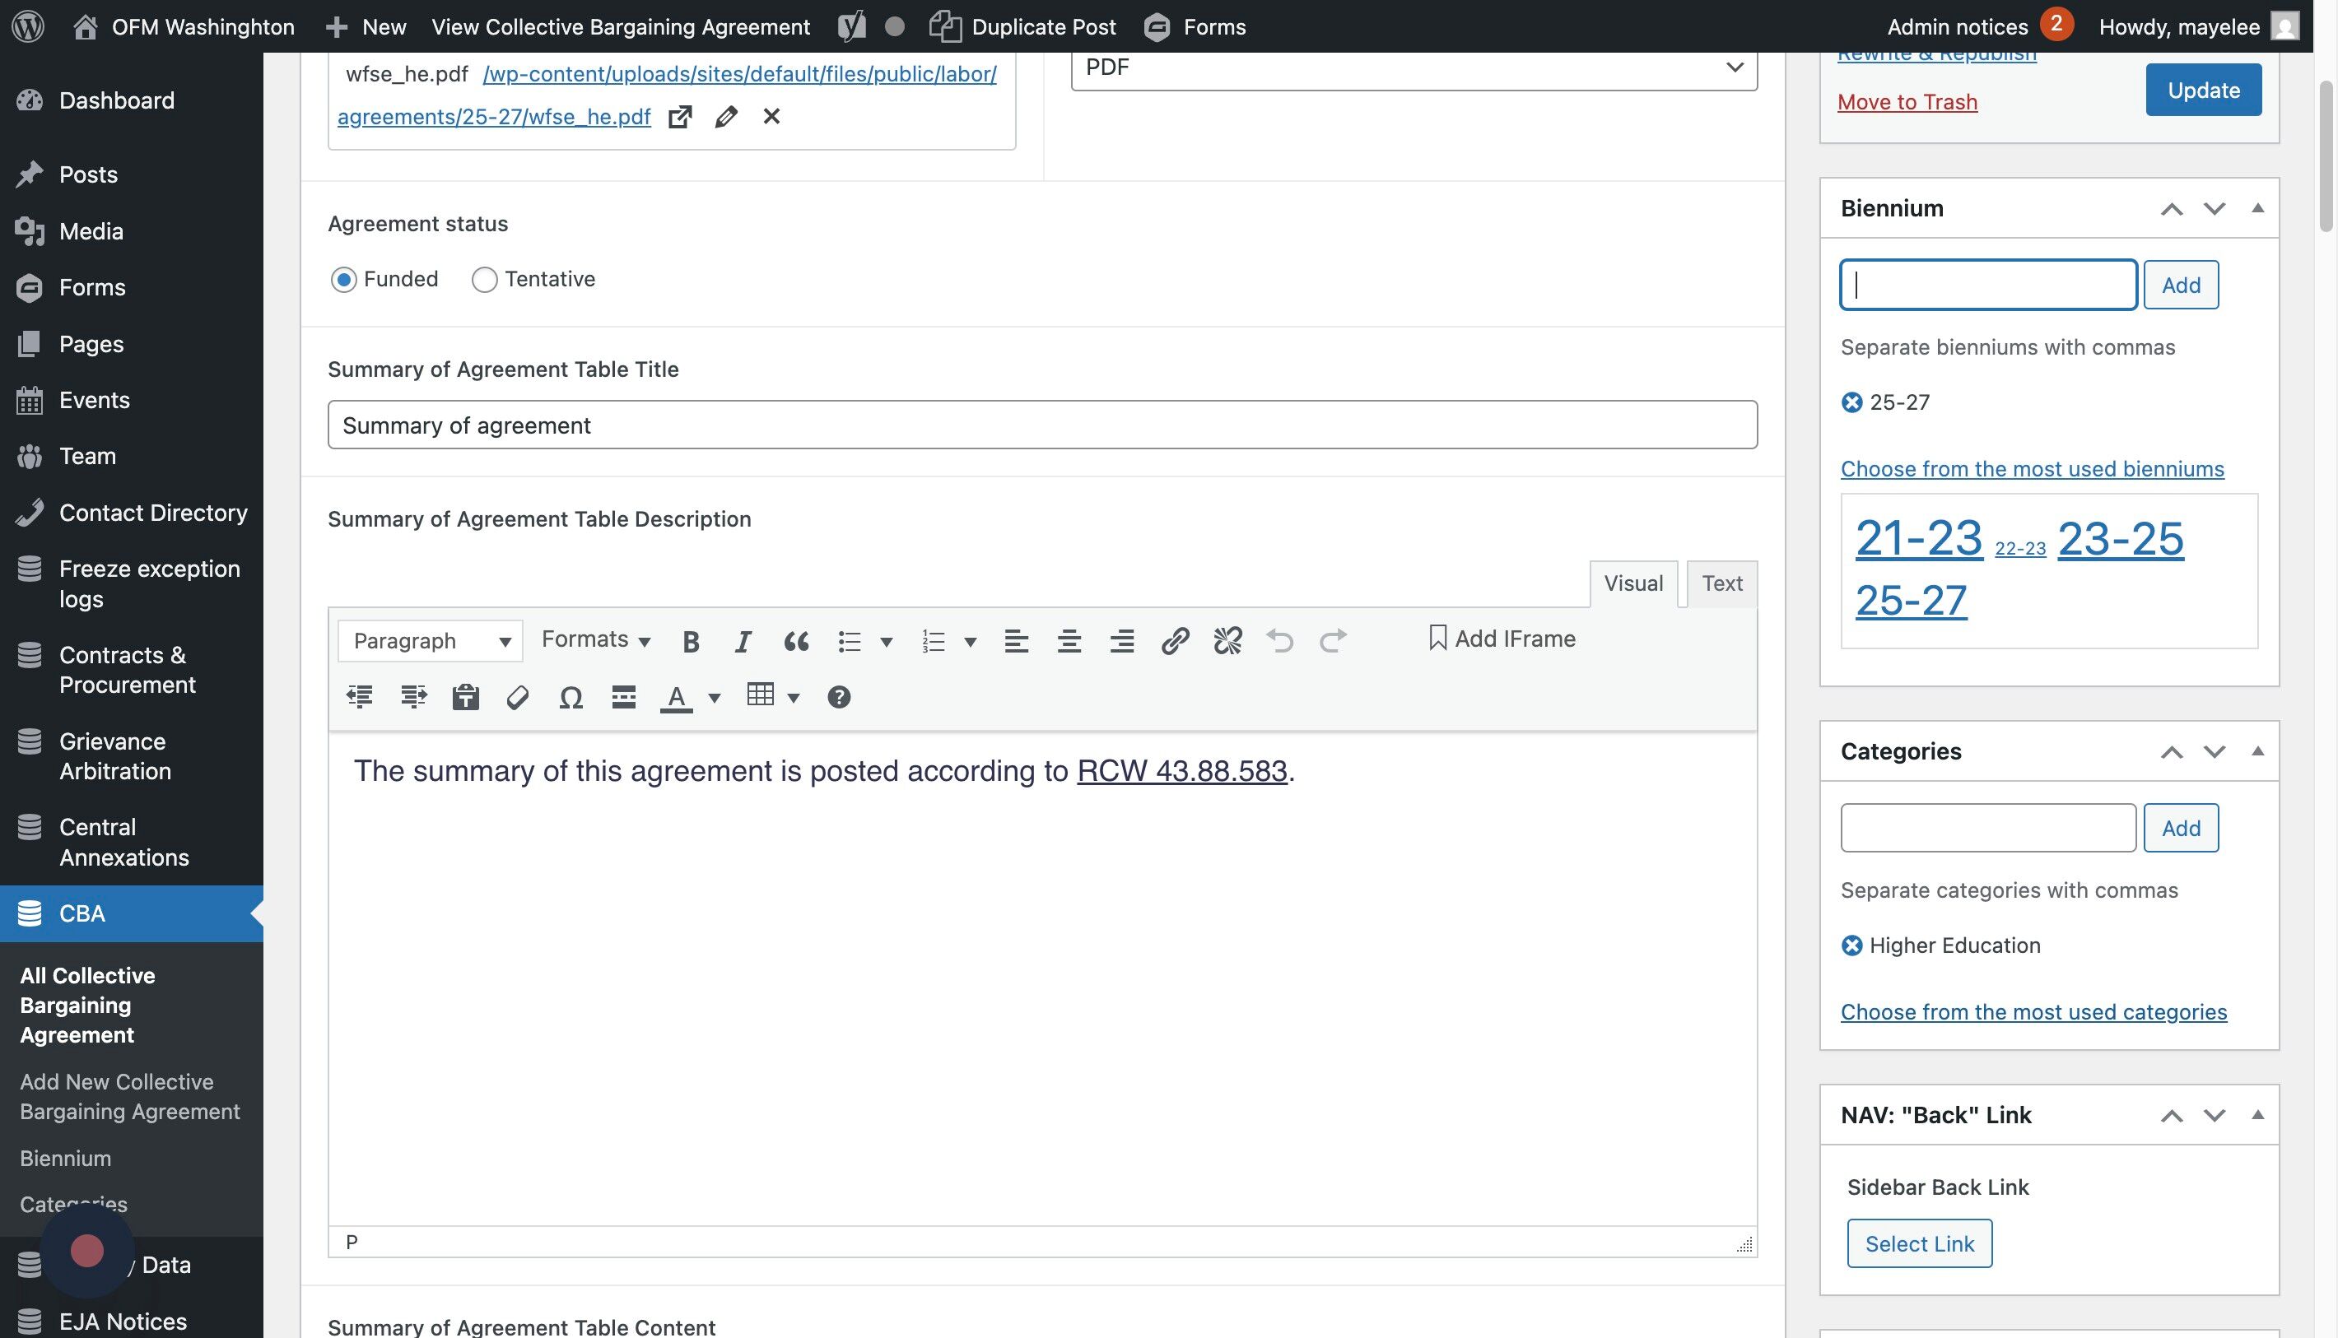
Task: Select the Funded agreement status
Action: (344, 279)
